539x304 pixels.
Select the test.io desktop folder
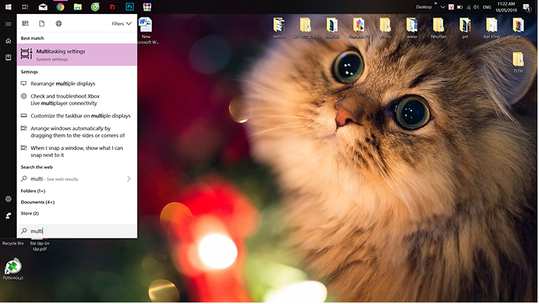click(x=279, y=28)
